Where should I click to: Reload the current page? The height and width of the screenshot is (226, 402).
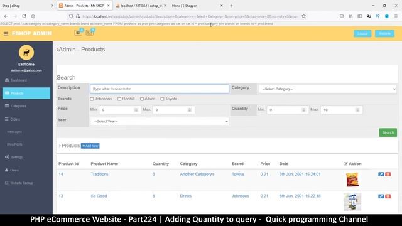pos(24,16)
